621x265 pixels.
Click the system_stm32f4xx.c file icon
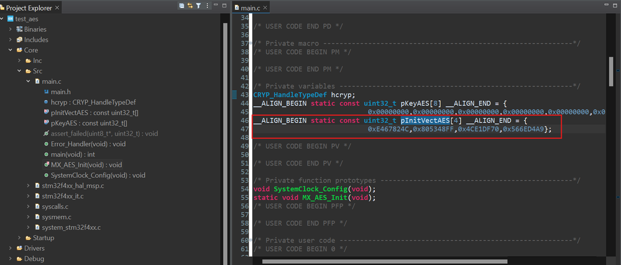tap(37, 228)
